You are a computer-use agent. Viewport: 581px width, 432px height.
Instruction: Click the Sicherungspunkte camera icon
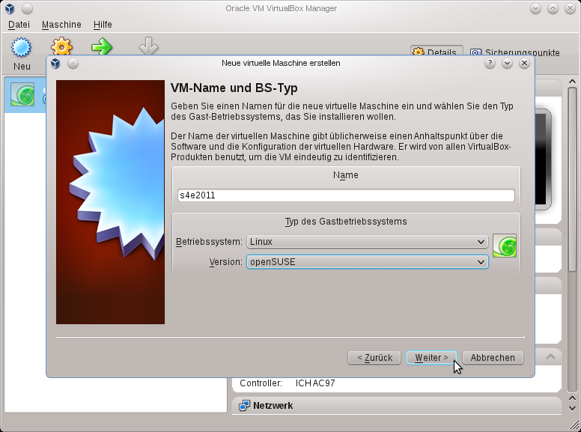pyautogui.click(x=475, y=52)
